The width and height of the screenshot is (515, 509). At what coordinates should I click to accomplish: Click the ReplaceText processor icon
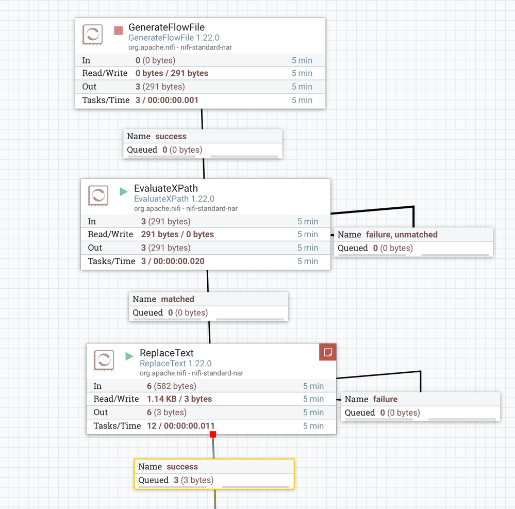(104, 360)
